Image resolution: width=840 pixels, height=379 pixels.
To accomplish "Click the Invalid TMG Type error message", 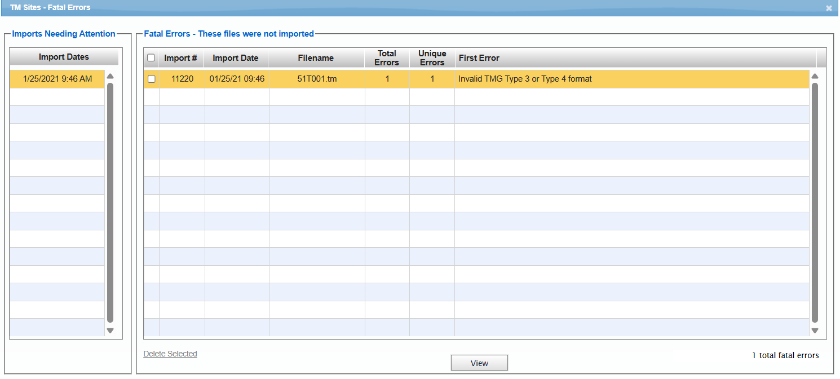I will pos(524,79).
